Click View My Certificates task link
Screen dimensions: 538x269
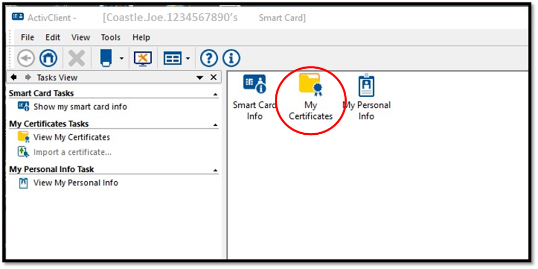point(72,137)
